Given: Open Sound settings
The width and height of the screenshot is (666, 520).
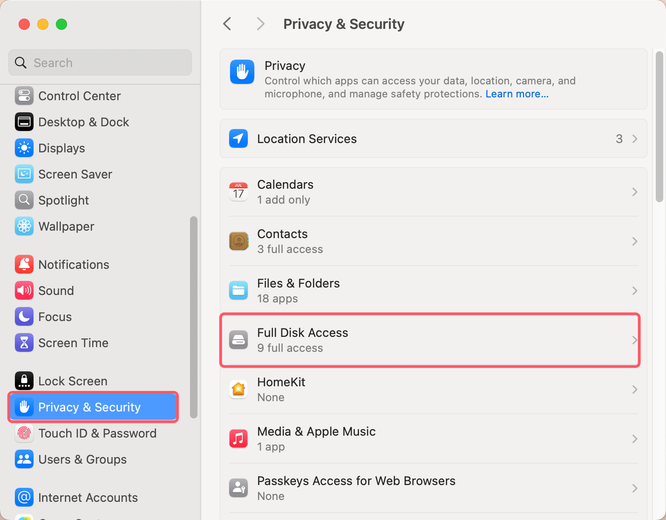Looking at the screenshot, I should 24,290.
